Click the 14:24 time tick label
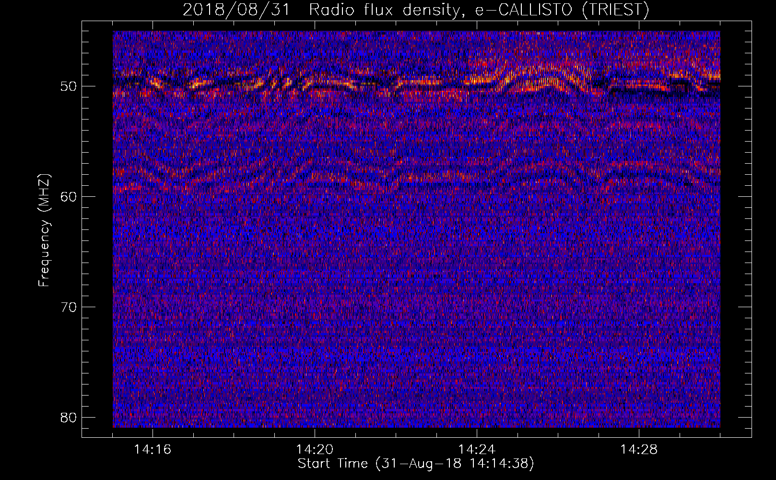The width and height of the screenshot is (776, 480). [x=477, y=450]
